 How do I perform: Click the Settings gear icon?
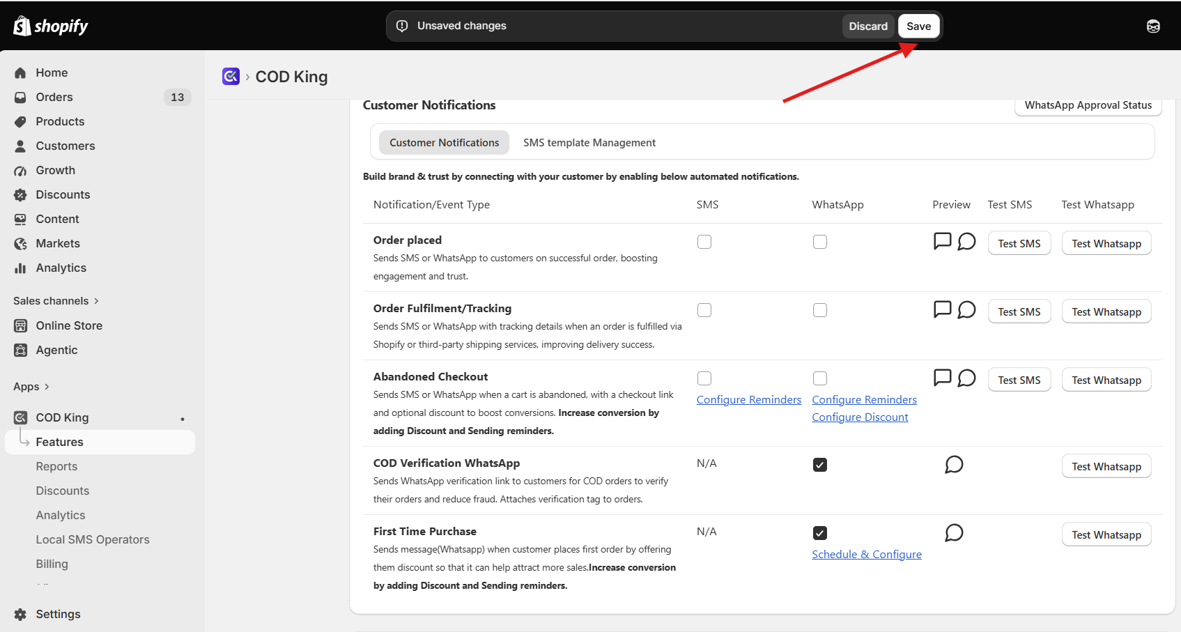pos(20,614)
